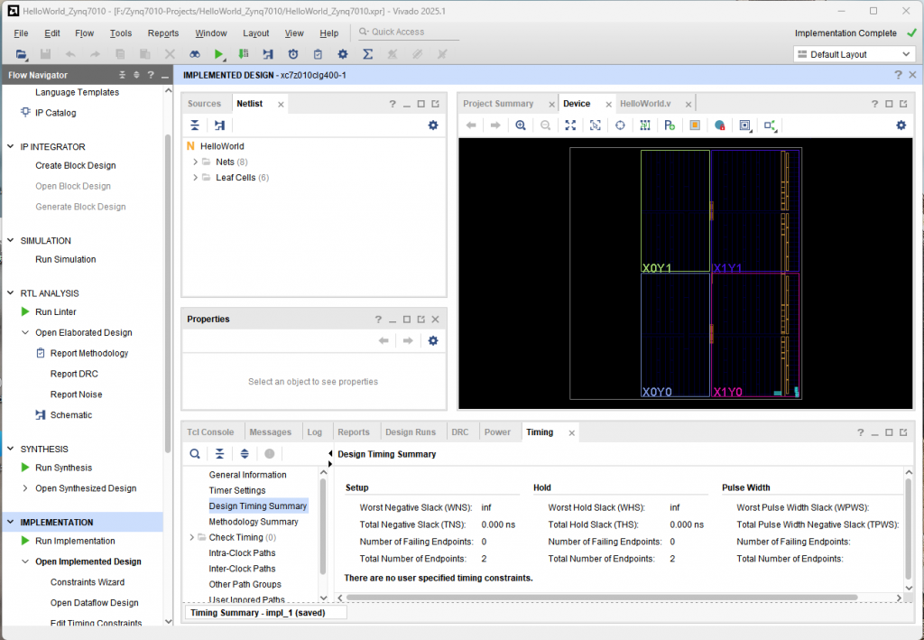The image size is (924, 640).
Task: Click the Generate Bitstream green arrow icon
Action: pyautogui.click(x=244, y=54)
